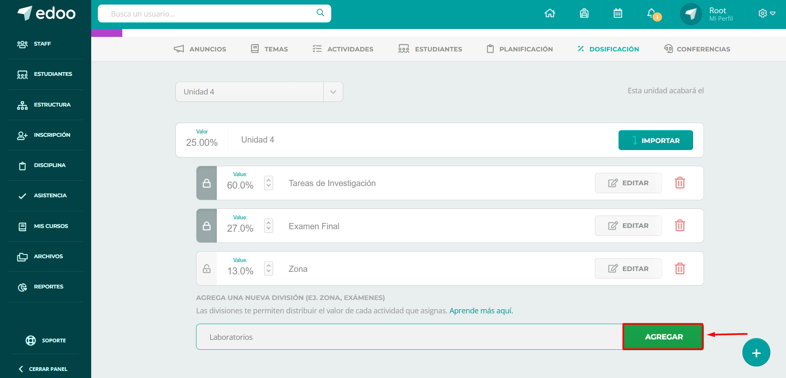Open the settings gear dropdown
786x378 pixels.
pos(767,14)
